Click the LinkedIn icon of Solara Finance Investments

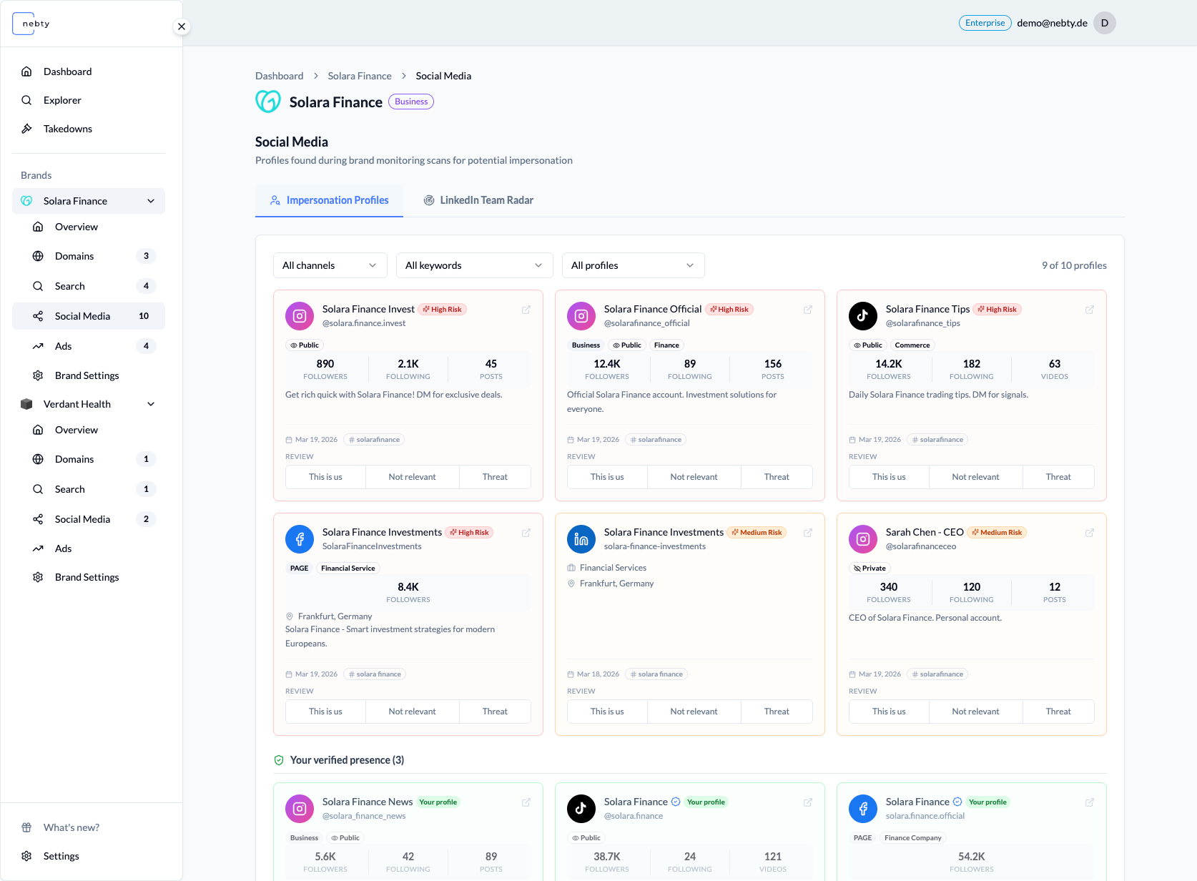coord(581,538)
